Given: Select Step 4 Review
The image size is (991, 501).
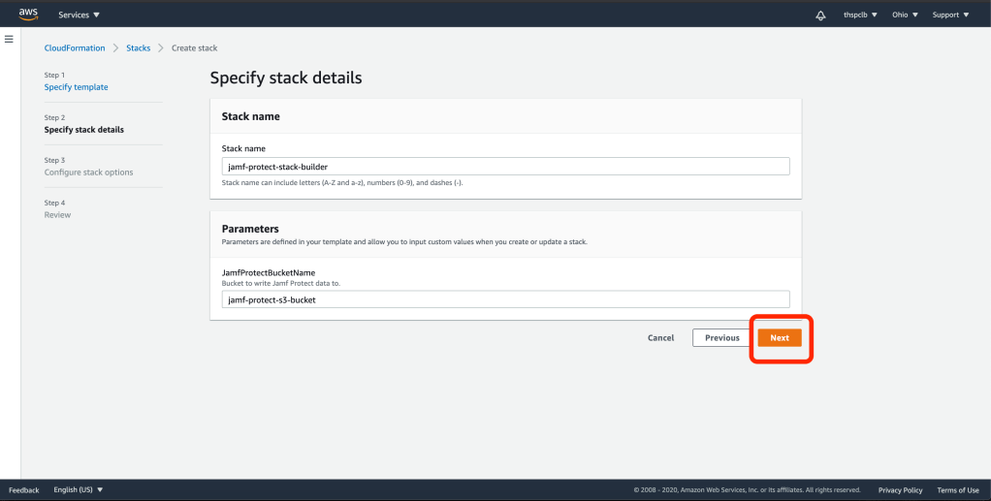Looking at the screenshot, I should pos(58,215).
